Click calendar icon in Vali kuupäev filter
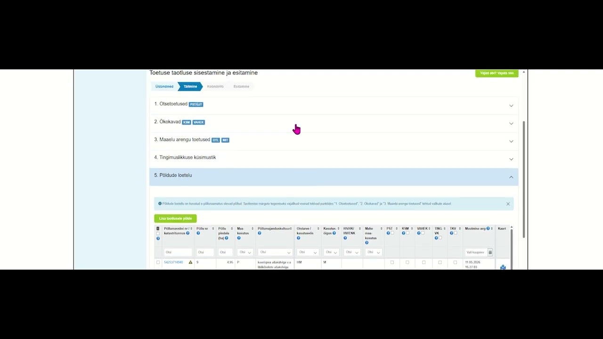 click(x=490, y=252)
